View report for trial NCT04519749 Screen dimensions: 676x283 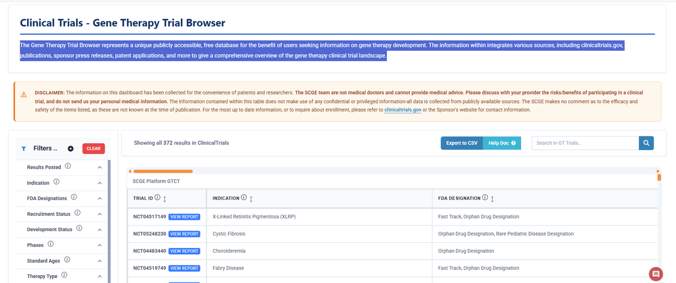[x=184, y=268]
